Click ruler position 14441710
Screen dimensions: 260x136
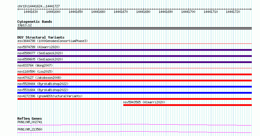point(211,12)
